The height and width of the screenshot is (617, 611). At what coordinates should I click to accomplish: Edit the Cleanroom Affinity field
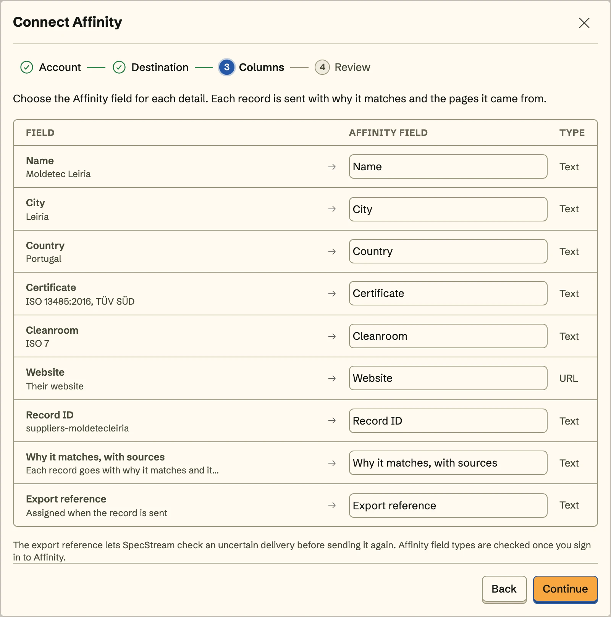coord(448,336)
